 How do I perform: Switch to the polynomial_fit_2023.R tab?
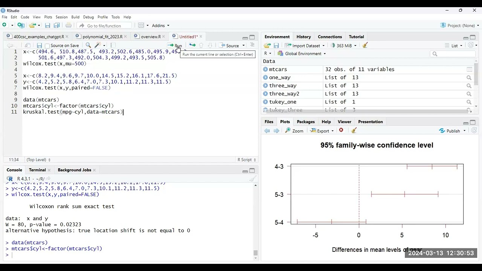[102, 37]
